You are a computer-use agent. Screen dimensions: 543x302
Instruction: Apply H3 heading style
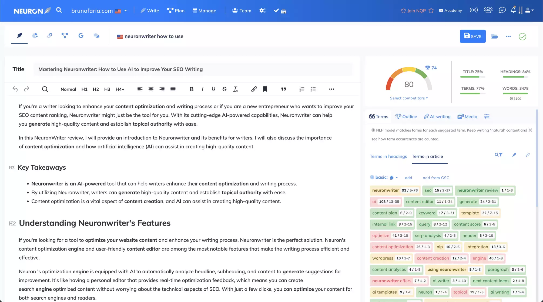coord(107,89)
